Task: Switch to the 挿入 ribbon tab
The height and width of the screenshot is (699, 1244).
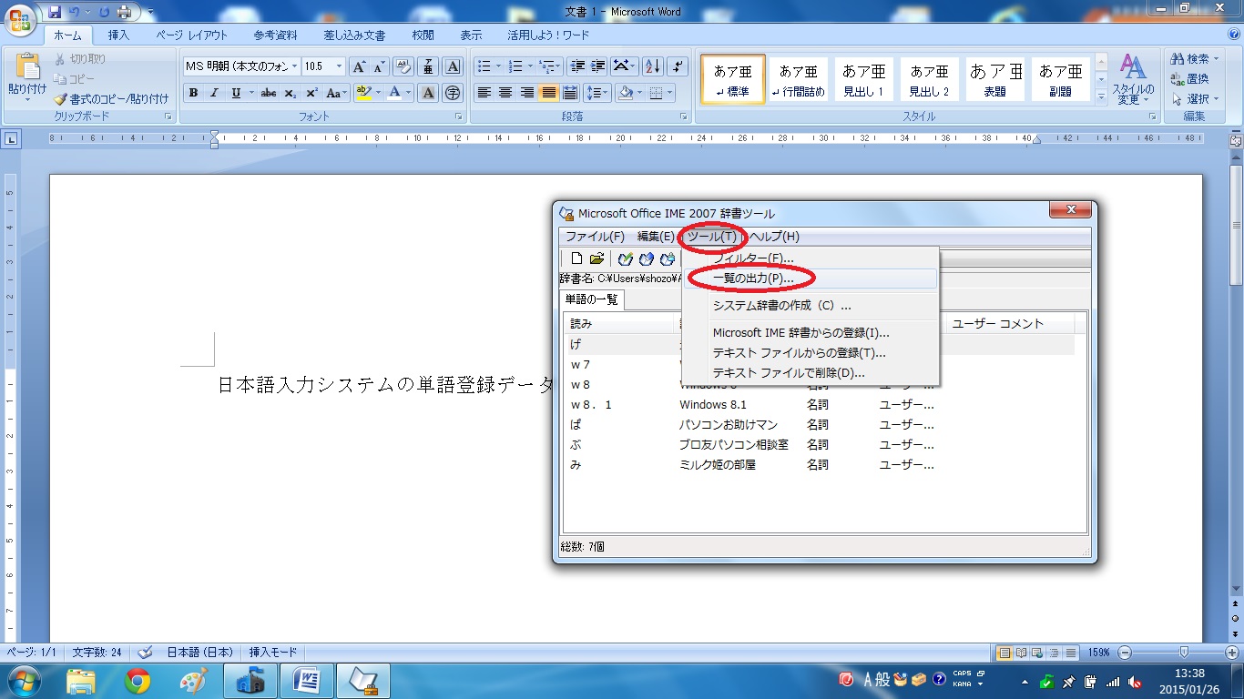Action: point(118,35)
